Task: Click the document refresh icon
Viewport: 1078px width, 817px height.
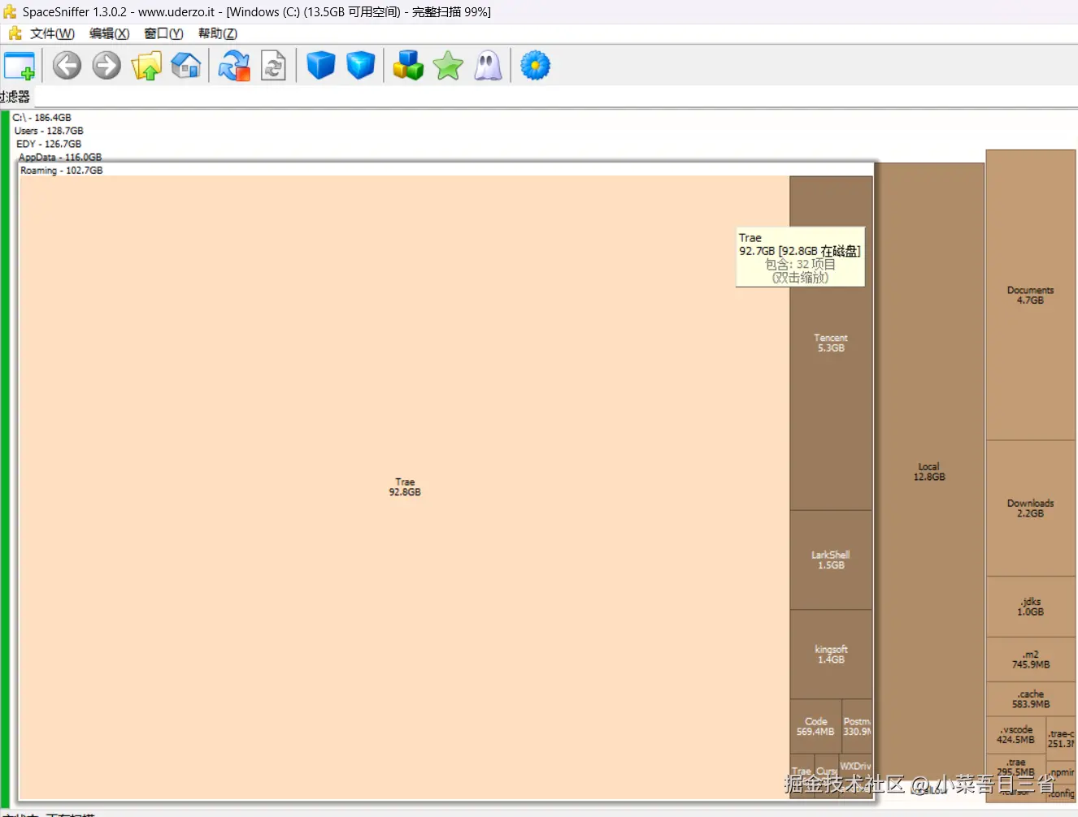Action: pos(273,66)
